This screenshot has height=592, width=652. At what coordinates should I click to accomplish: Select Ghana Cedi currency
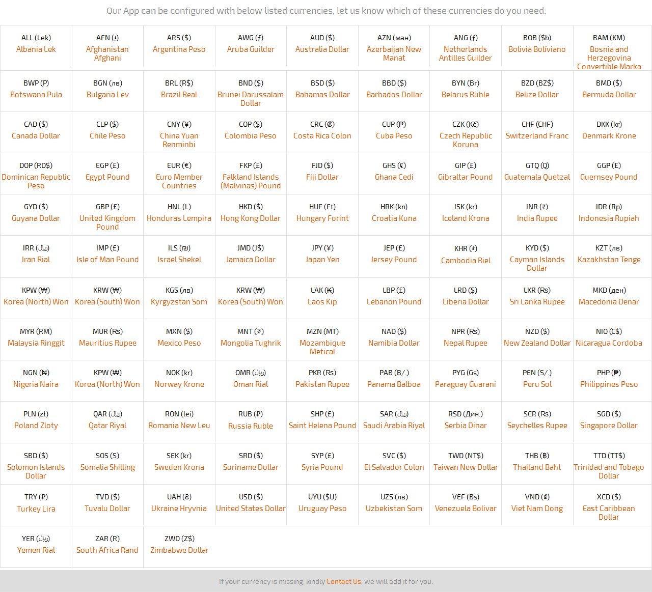[394, 177]
